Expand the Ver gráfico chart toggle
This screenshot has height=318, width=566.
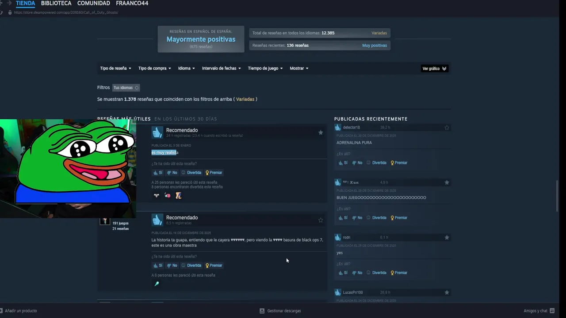pos(434,68)
